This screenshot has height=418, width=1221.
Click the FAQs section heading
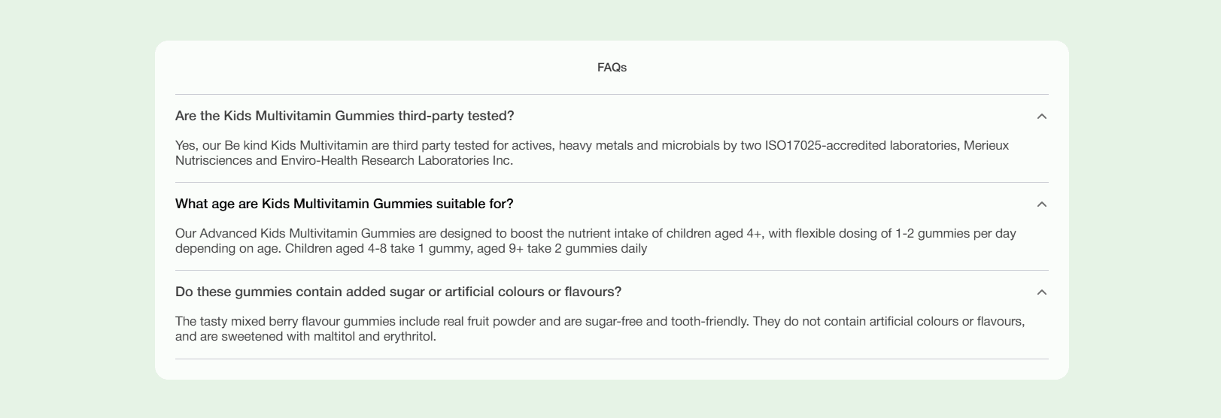click(612, 68)
